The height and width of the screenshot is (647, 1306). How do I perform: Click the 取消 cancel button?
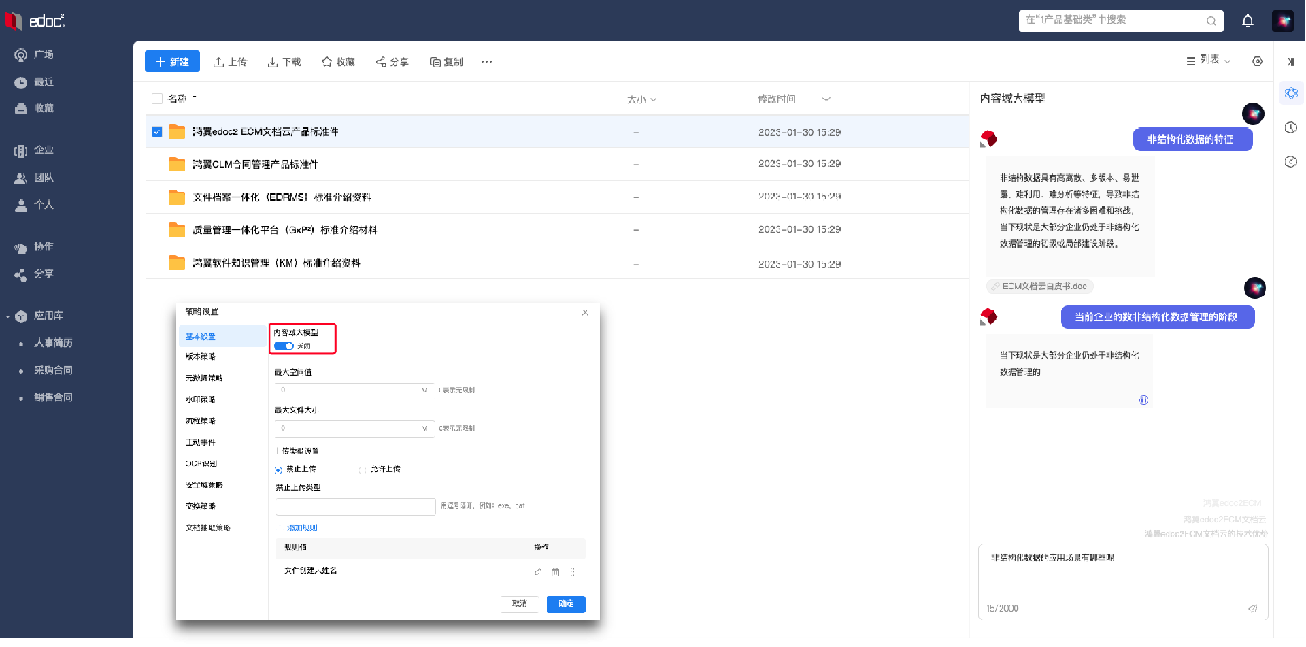coord(520,604)
